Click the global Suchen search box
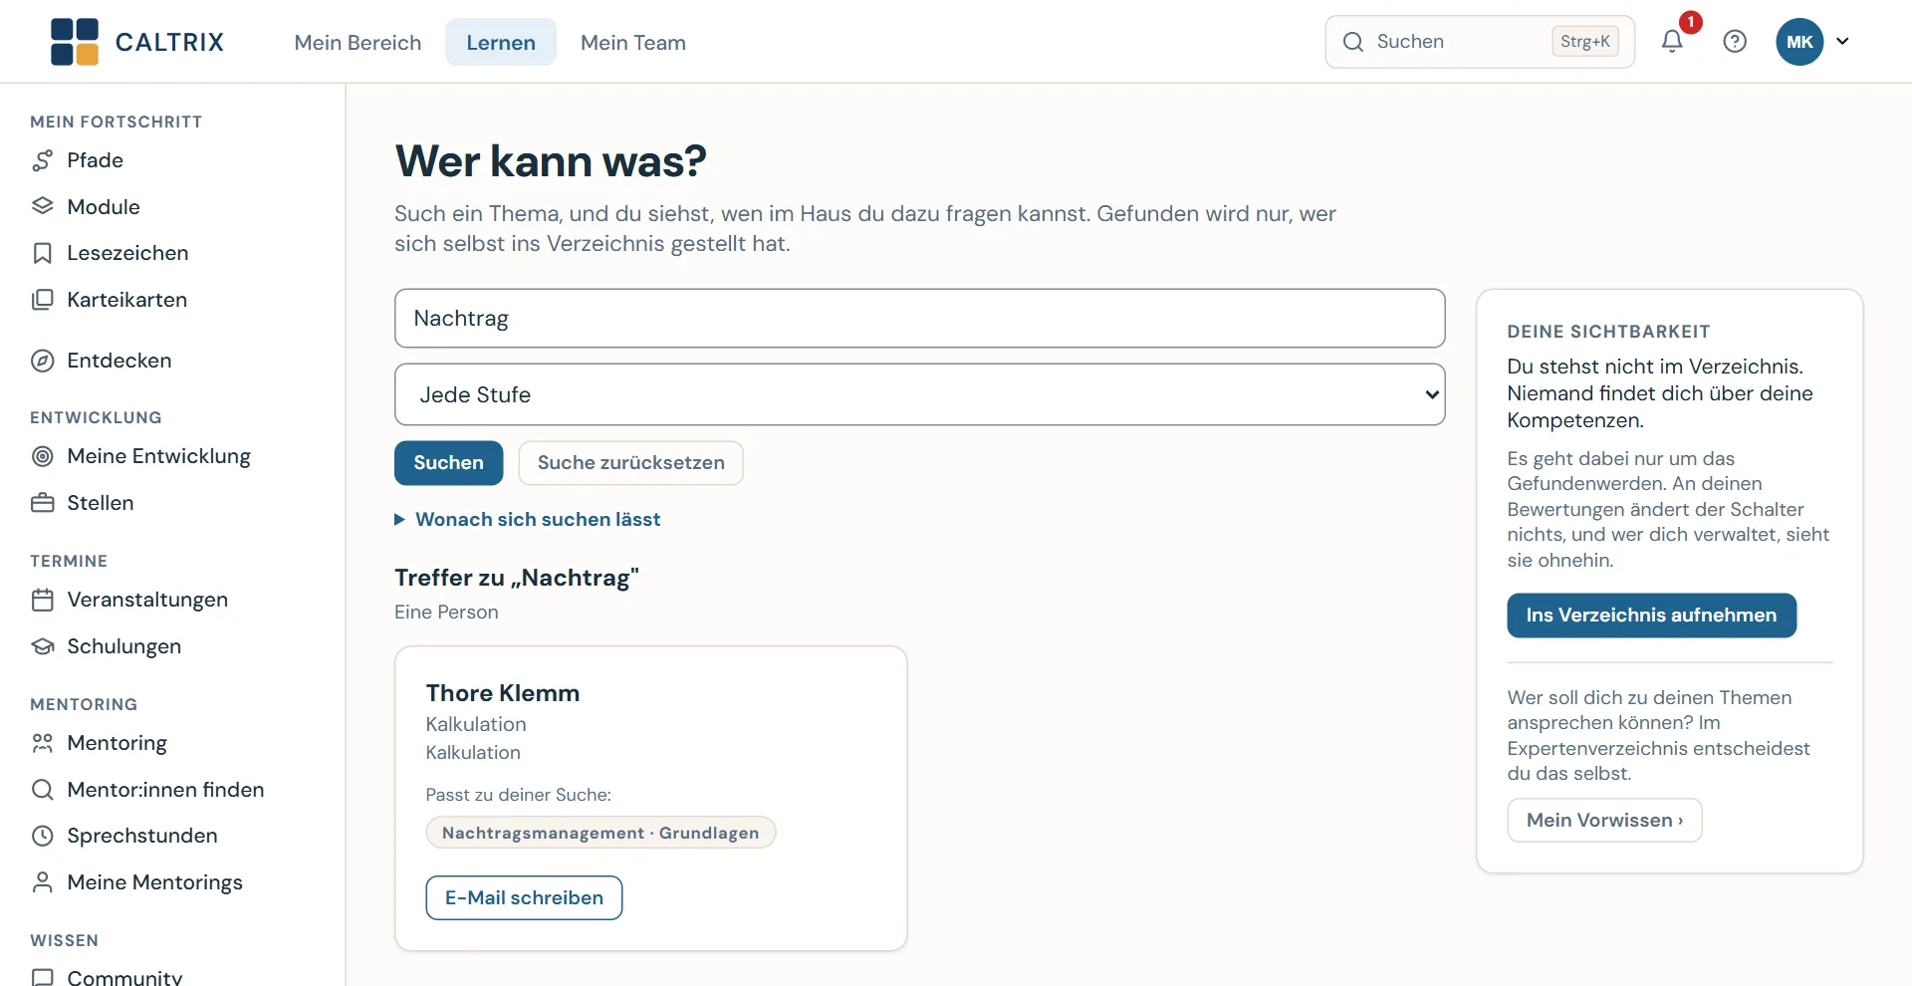The height and width of the screenshot is (986, 1912). point(1480,42)
